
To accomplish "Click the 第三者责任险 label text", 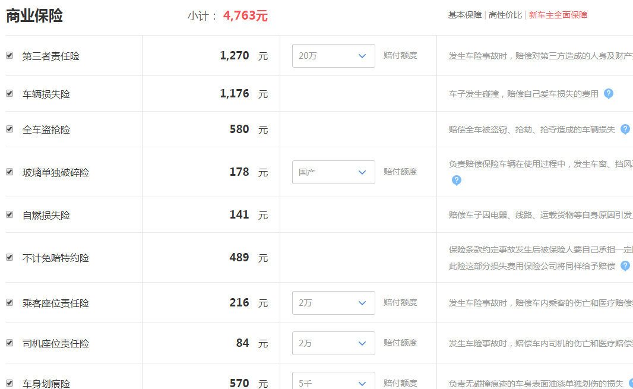I will coord(51,56).
